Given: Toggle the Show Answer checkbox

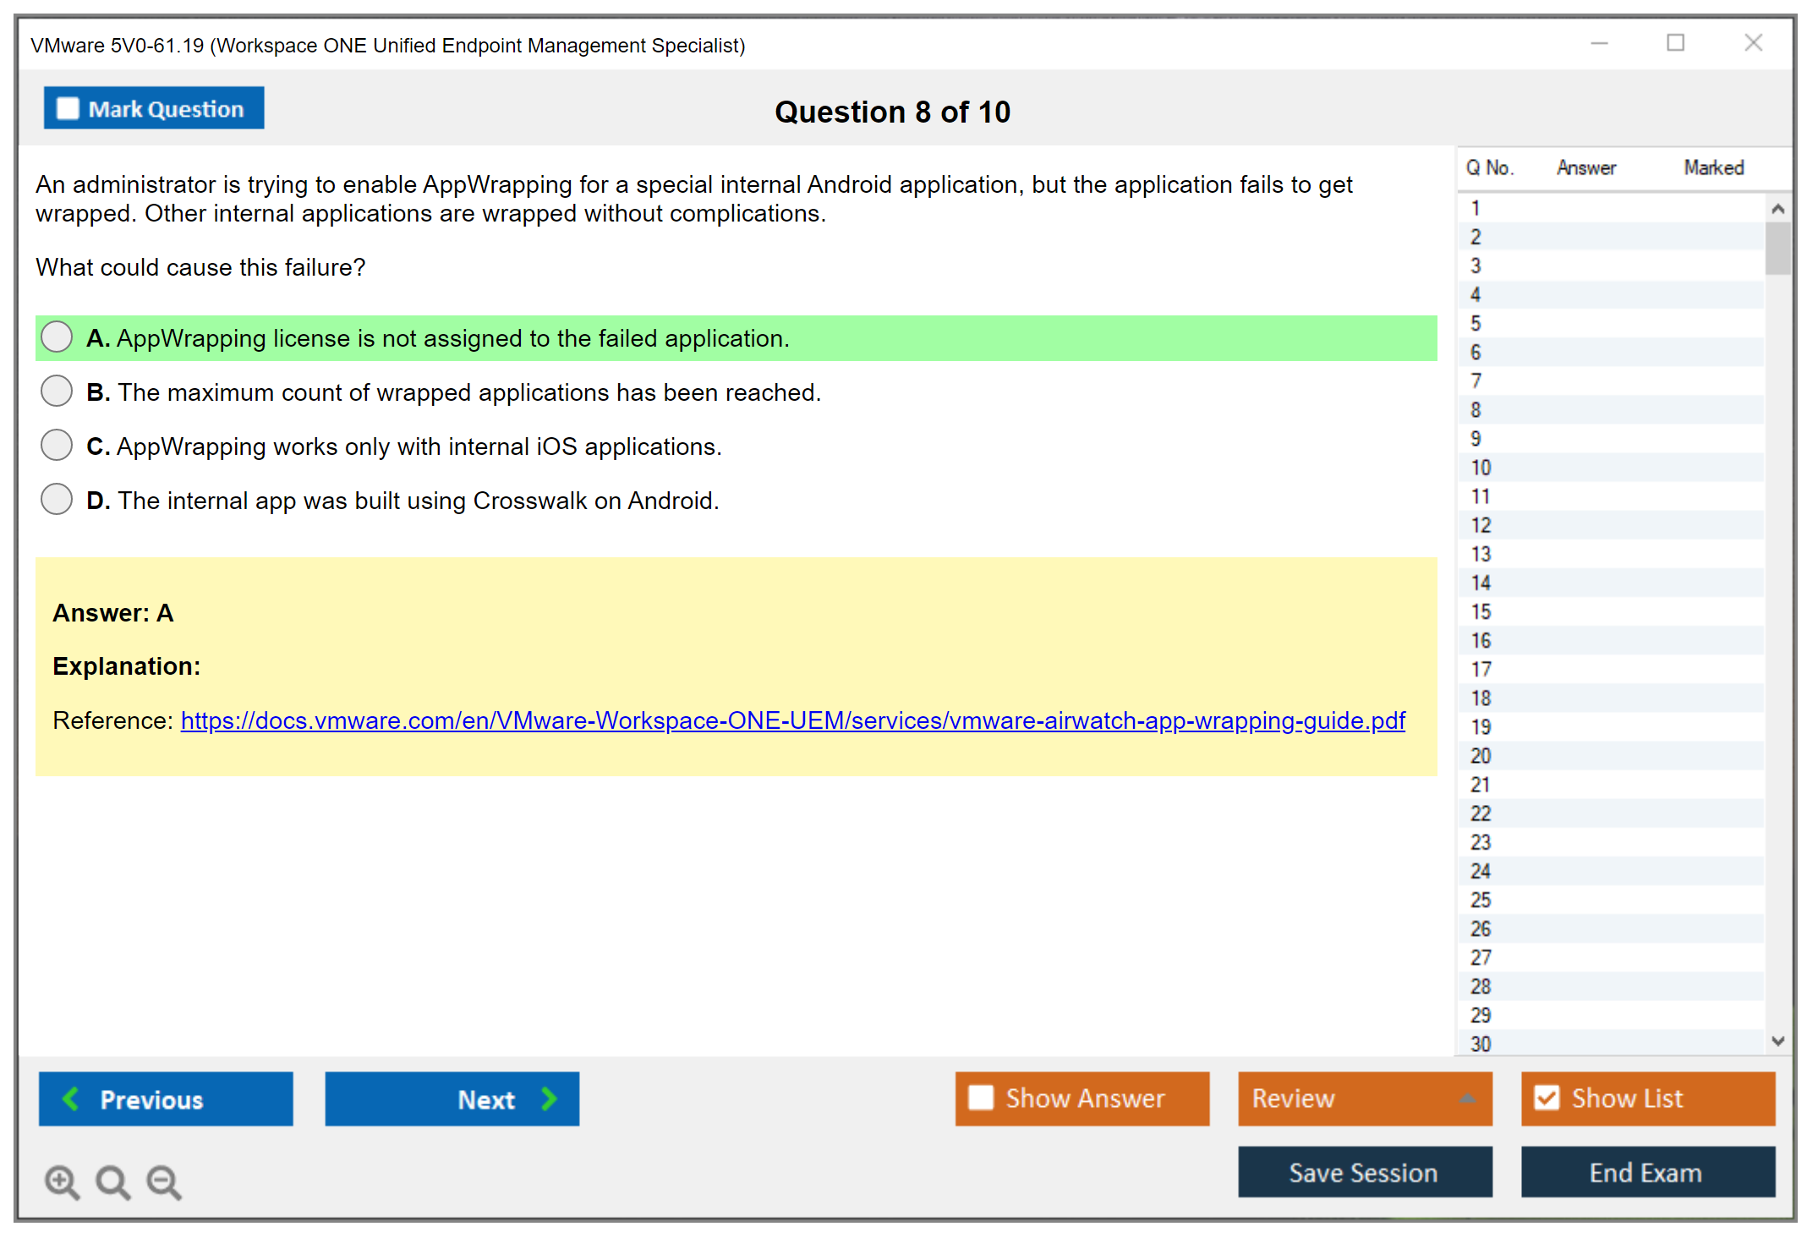Looking at the screenshot, I should (981, 1098).
